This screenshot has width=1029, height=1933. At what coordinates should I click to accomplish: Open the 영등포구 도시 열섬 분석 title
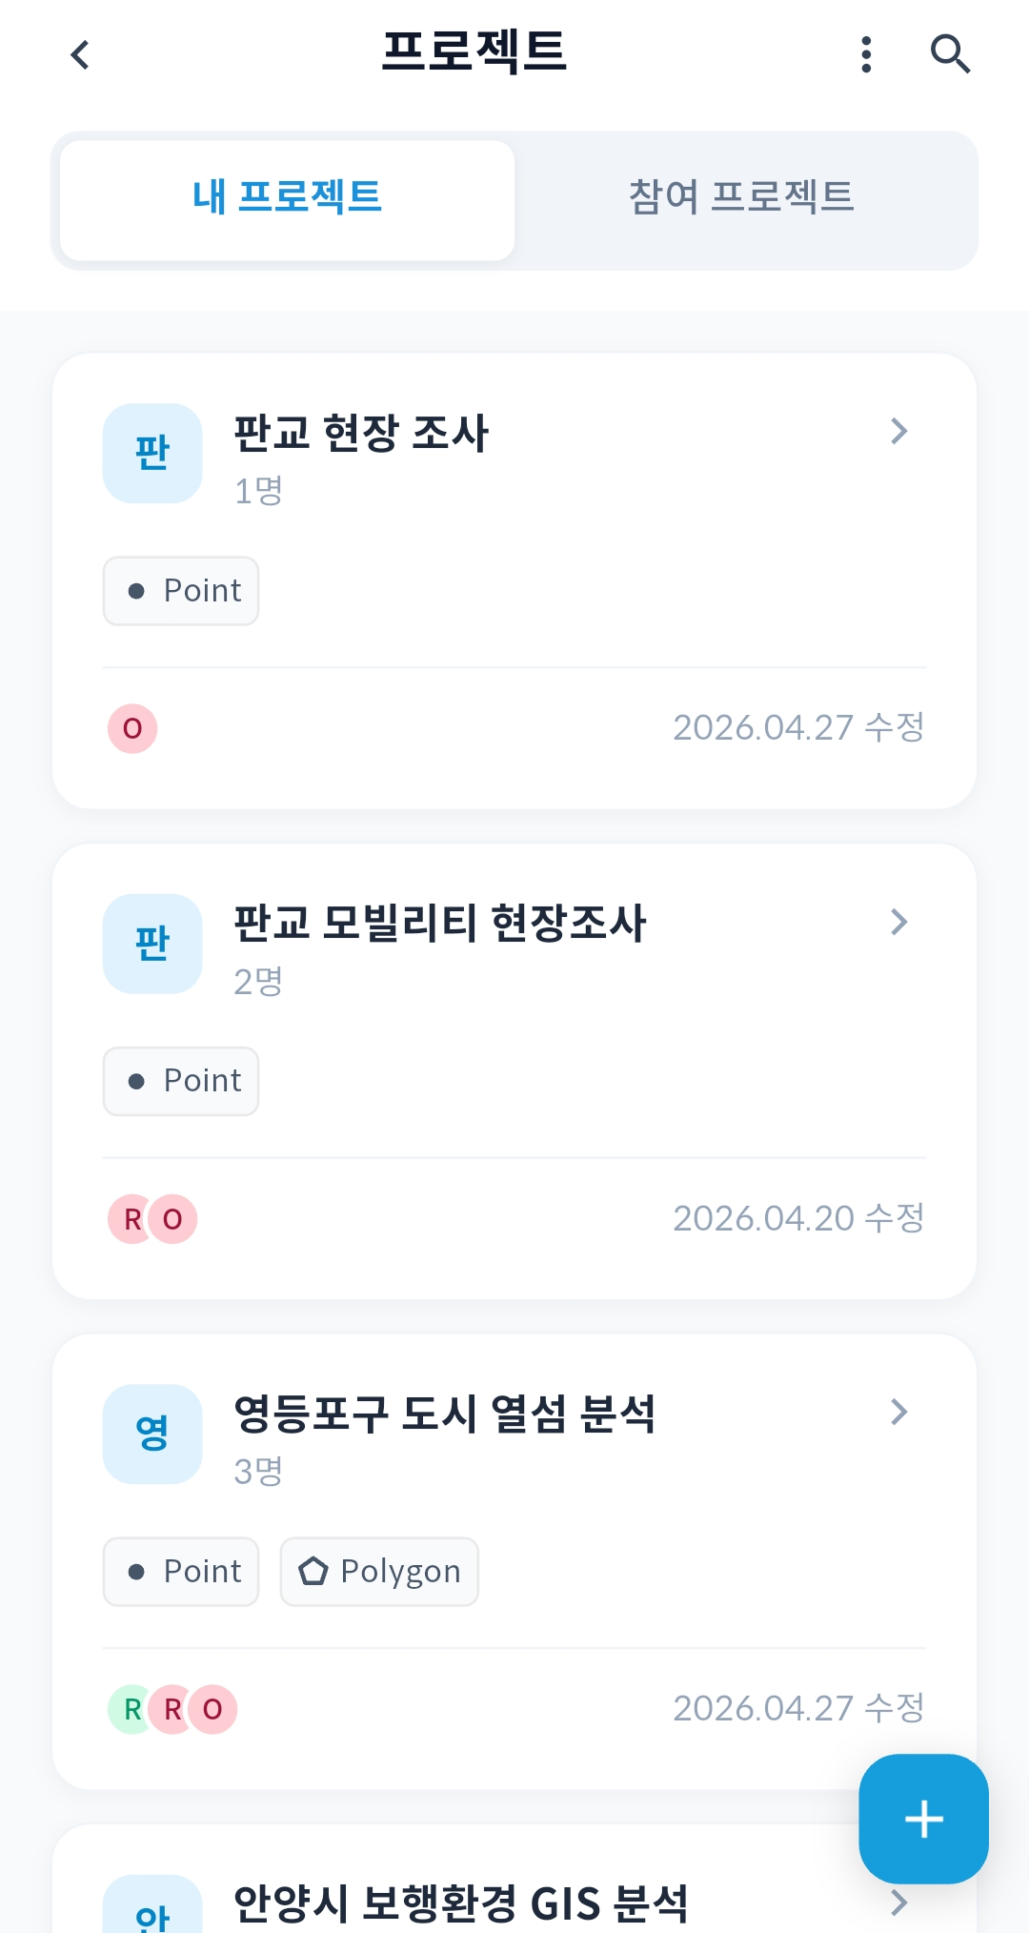(445, 1414)
